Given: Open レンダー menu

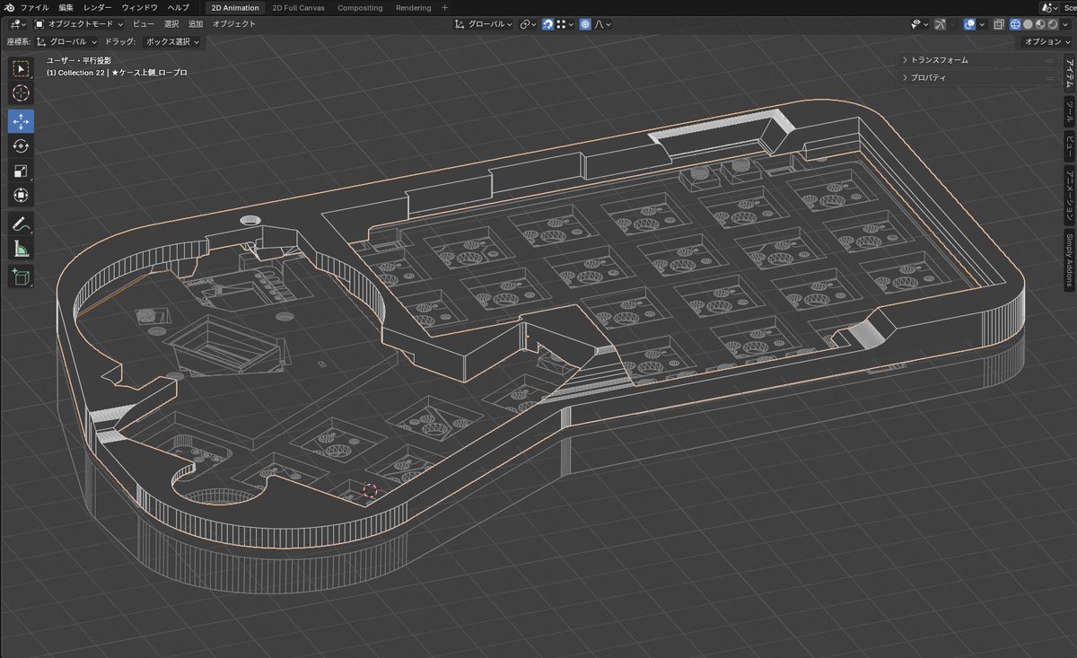Looking at the screenshot, I should click(98, 7).
